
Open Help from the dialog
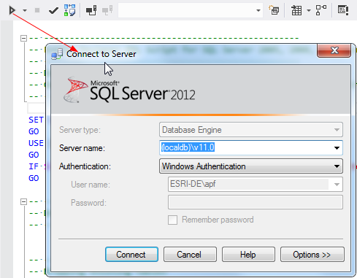point(248,255)
